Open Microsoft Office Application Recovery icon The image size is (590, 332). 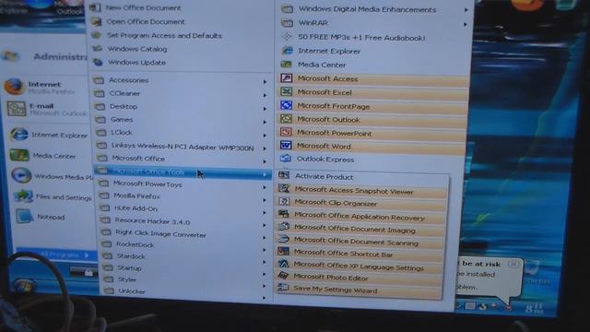(x=284, y=215)
